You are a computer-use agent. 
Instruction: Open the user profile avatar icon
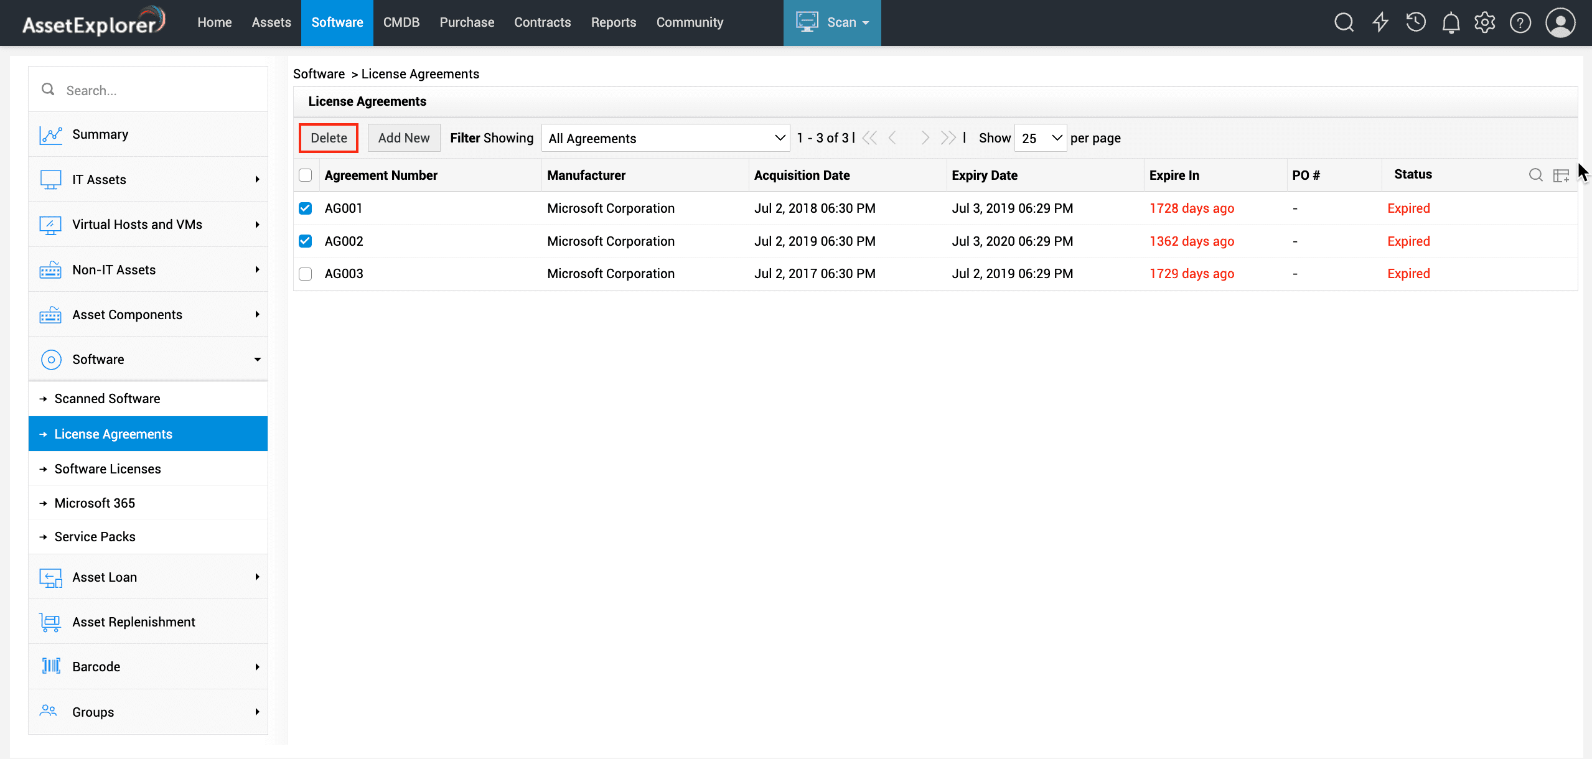click(1560, 23)
